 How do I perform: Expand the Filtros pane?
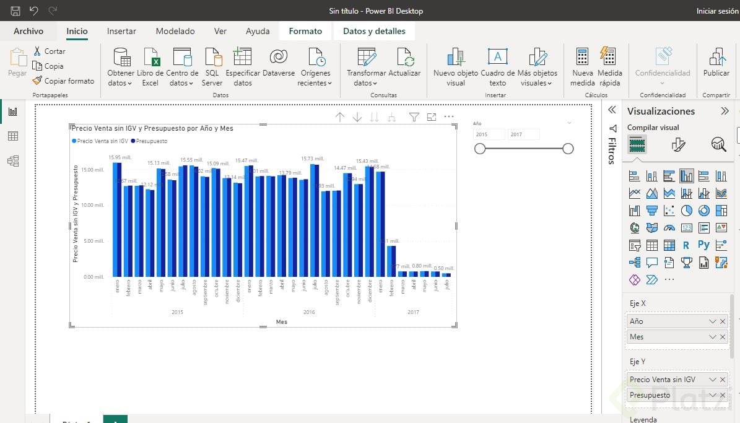coord(612,110)
